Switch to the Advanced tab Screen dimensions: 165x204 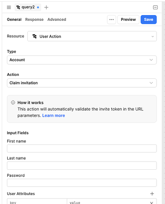click(x=57, y=20)
